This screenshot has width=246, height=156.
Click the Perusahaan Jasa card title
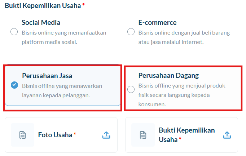[47, 76]
